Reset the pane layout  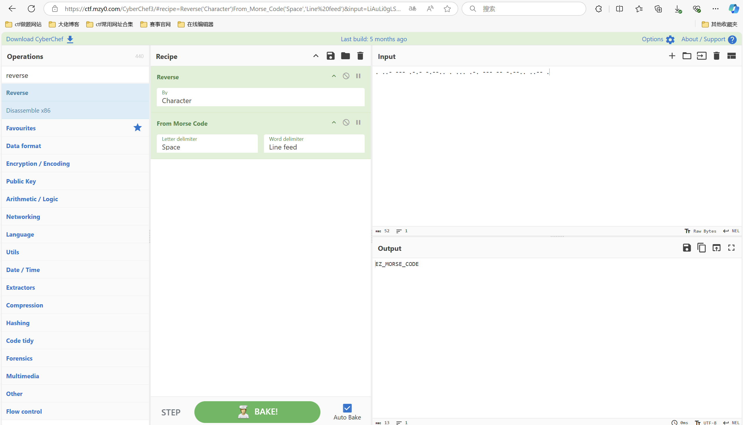731,56
